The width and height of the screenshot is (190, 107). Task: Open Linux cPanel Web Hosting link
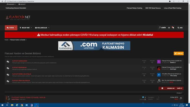coord(172,8)
